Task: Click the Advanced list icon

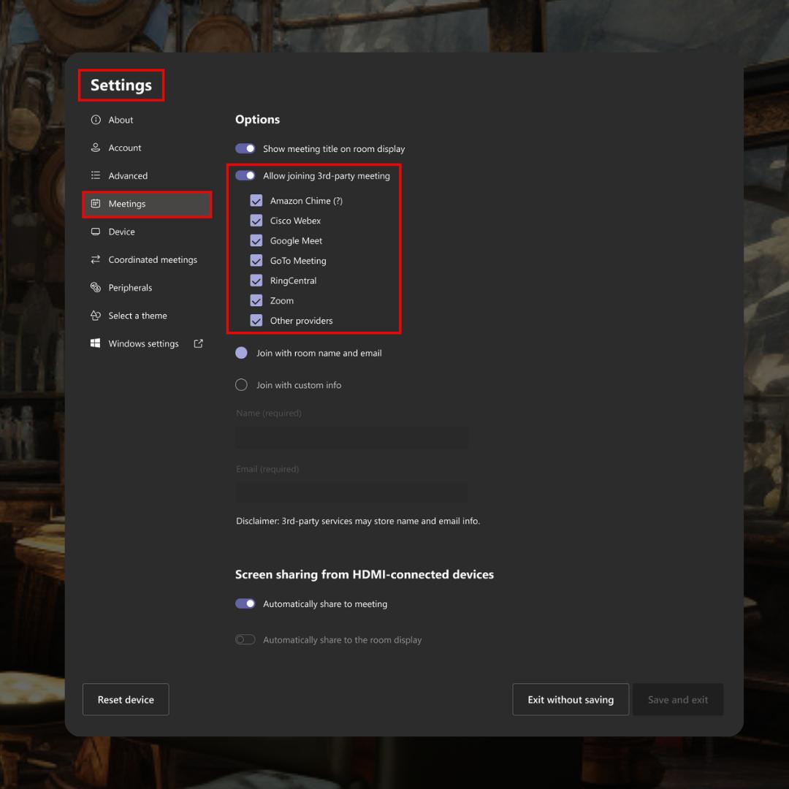Action: [96, 175]
